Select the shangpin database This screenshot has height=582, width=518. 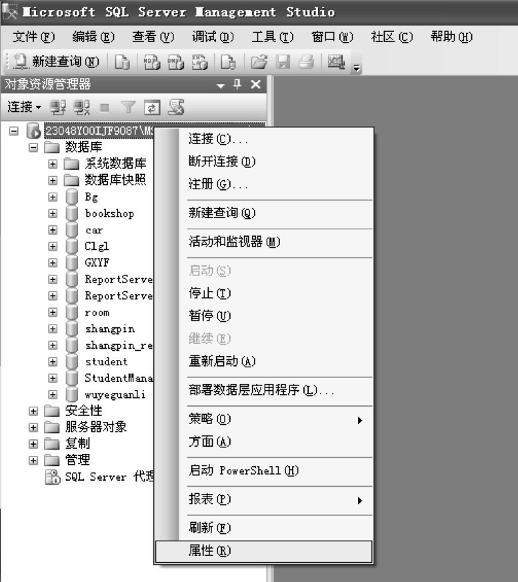click(x=110, y=329)
